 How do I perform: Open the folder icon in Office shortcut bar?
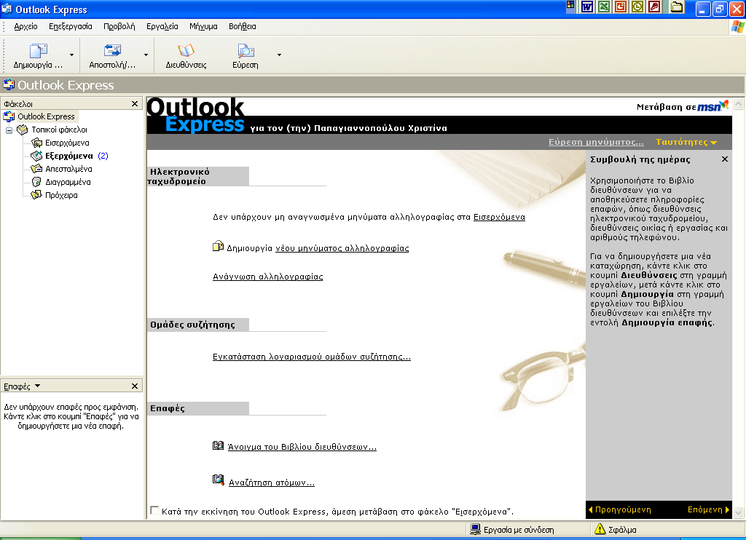pos(677,7)
